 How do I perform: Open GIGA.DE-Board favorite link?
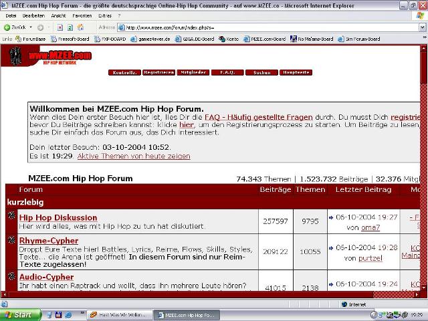coord(195,39)
